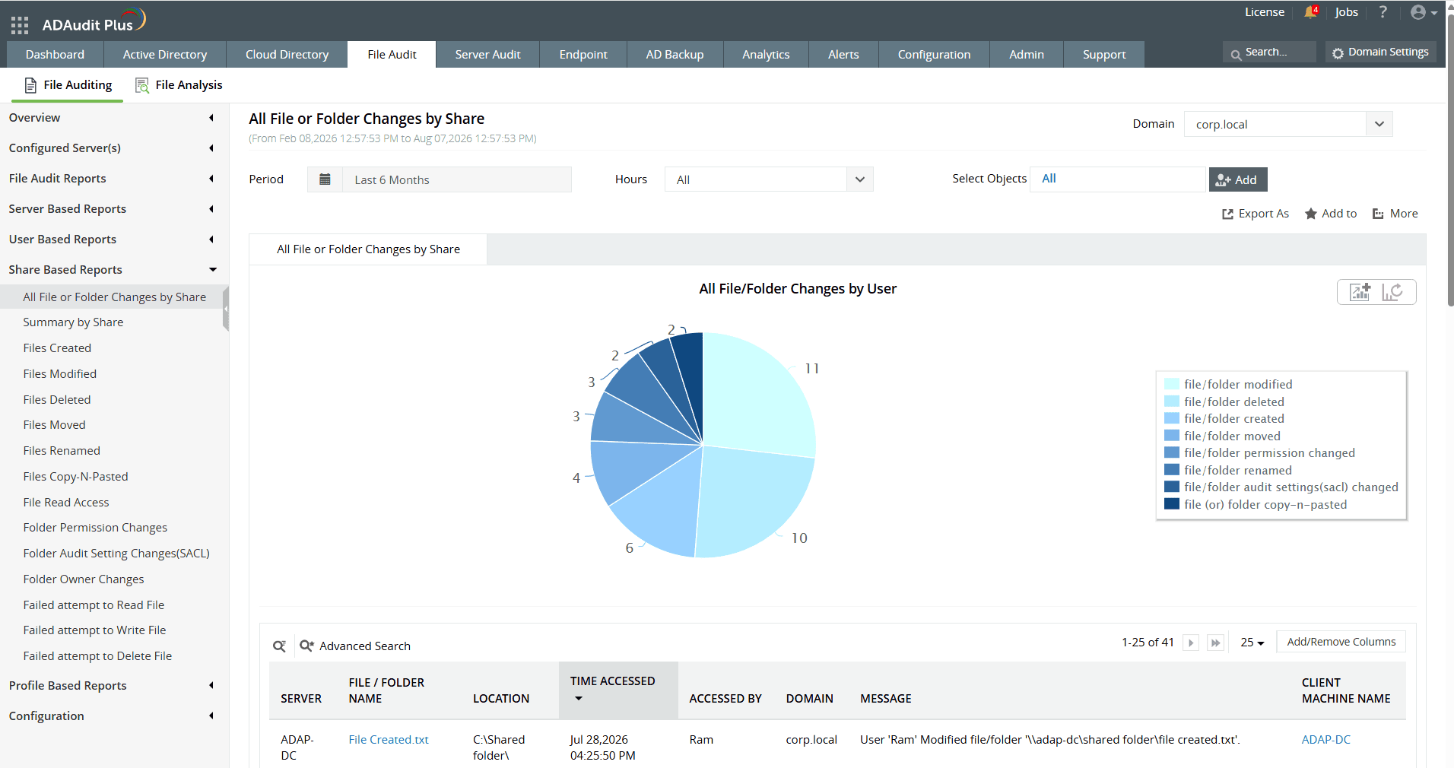Viewport: 1454px width, 768px height.
Task: Select Files Deleted report
Action: (57, 400)
